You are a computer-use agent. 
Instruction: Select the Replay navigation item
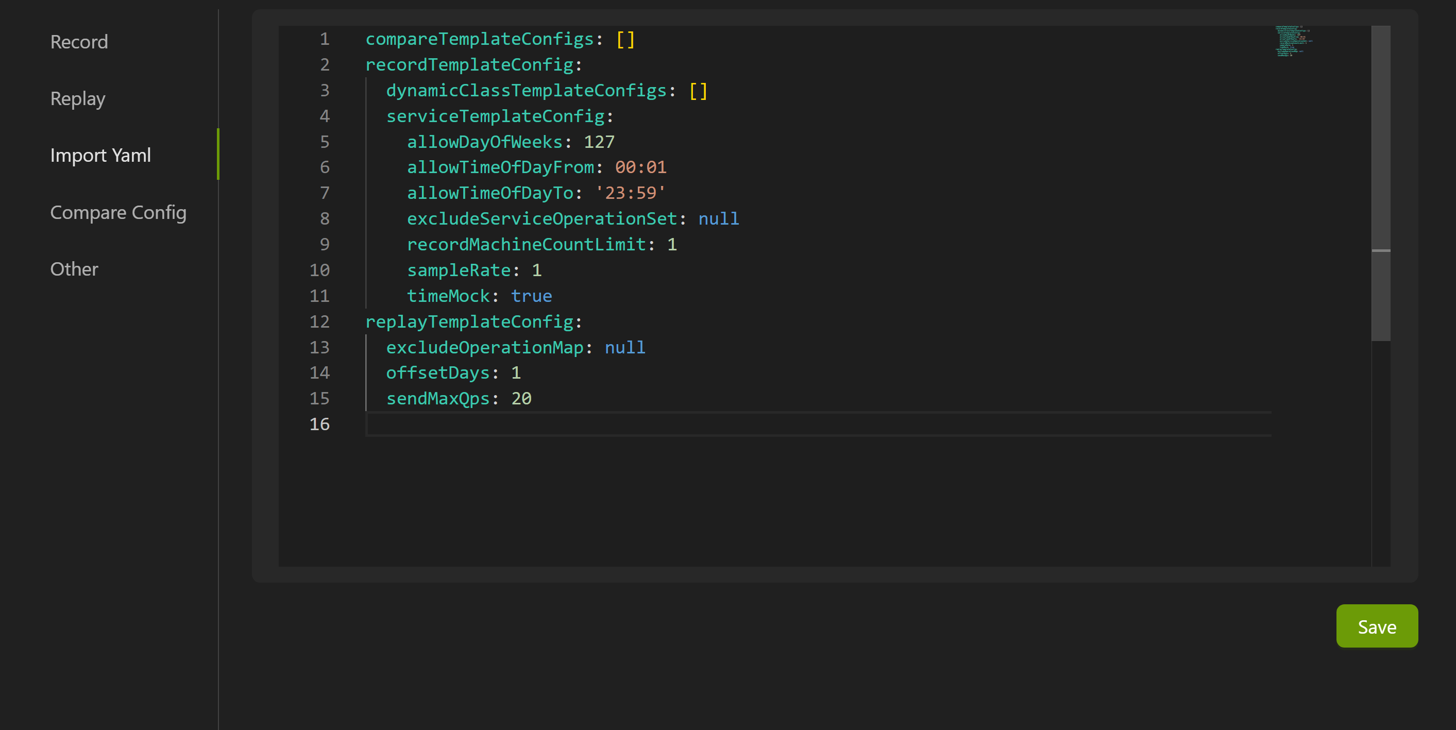click(x=78, y=98)
